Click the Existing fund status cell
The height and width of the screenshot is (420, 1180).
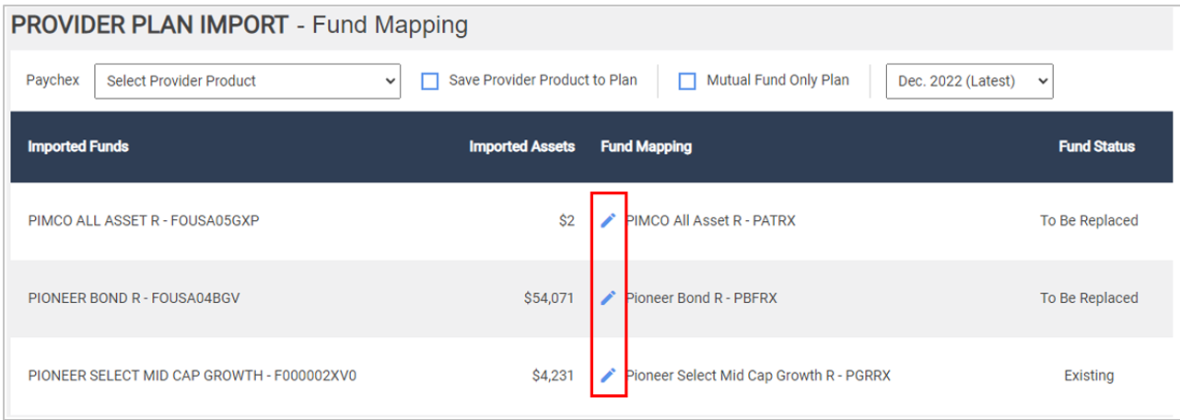(1089, 376)
